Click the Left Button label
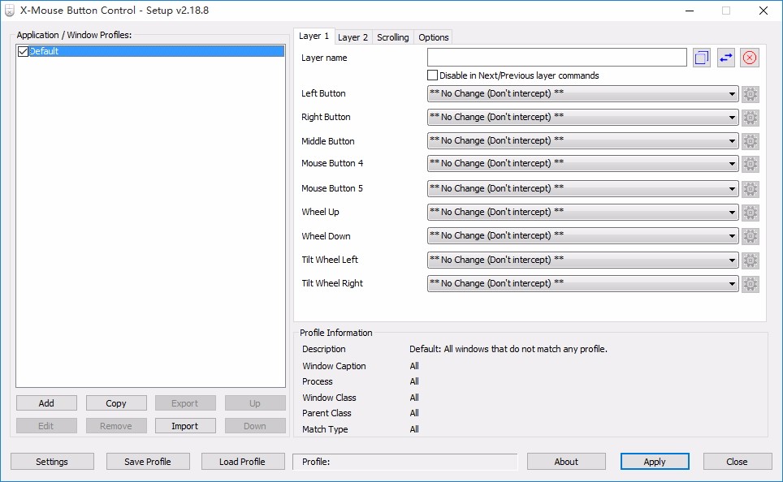 click(x=323, y=93)
